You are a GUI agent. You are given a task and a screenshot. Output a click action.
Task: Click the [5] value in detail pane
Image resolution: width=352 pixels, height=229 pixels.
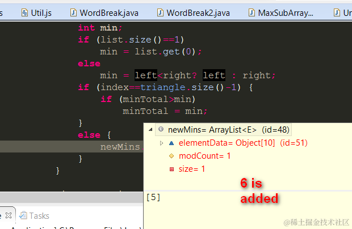[x=153, y=197]
